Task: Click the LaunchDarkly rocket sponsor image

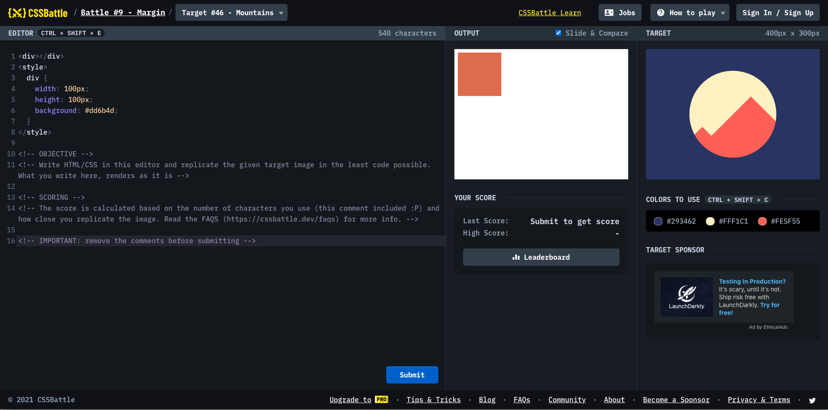Action: coord(686,297)
